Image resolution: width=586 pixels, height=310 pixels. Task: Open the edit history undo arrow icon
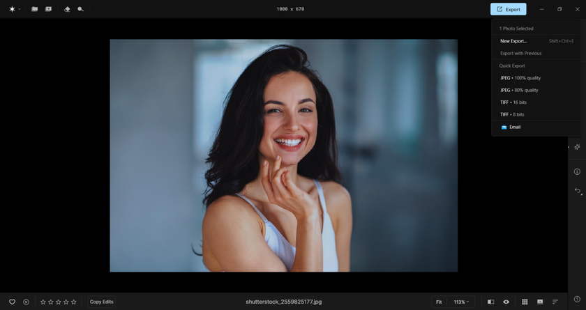pos(578,191)
